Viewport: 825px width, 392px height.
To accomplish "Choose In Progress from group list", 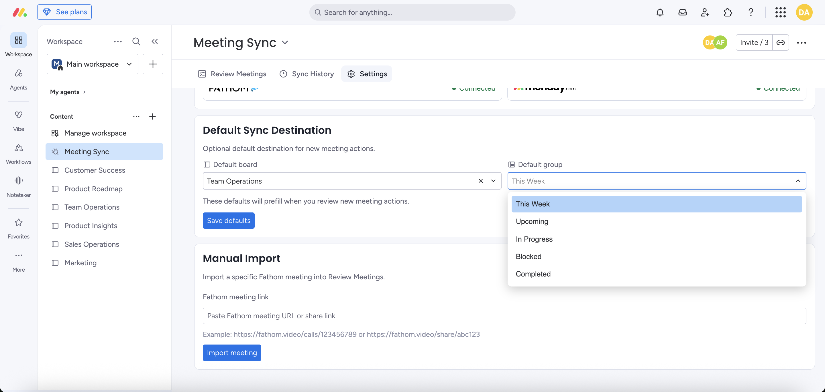I will pos(657,239).
